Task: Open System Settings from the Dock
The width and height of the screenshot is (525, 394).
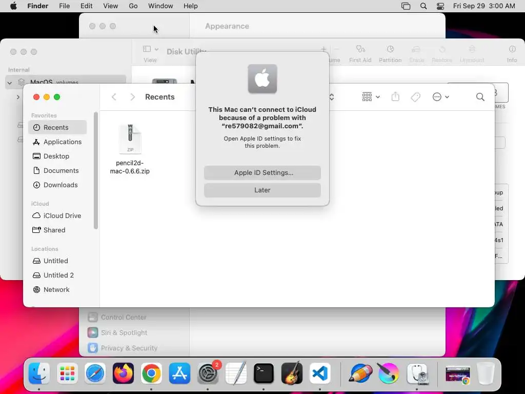Action: [208, 373]
